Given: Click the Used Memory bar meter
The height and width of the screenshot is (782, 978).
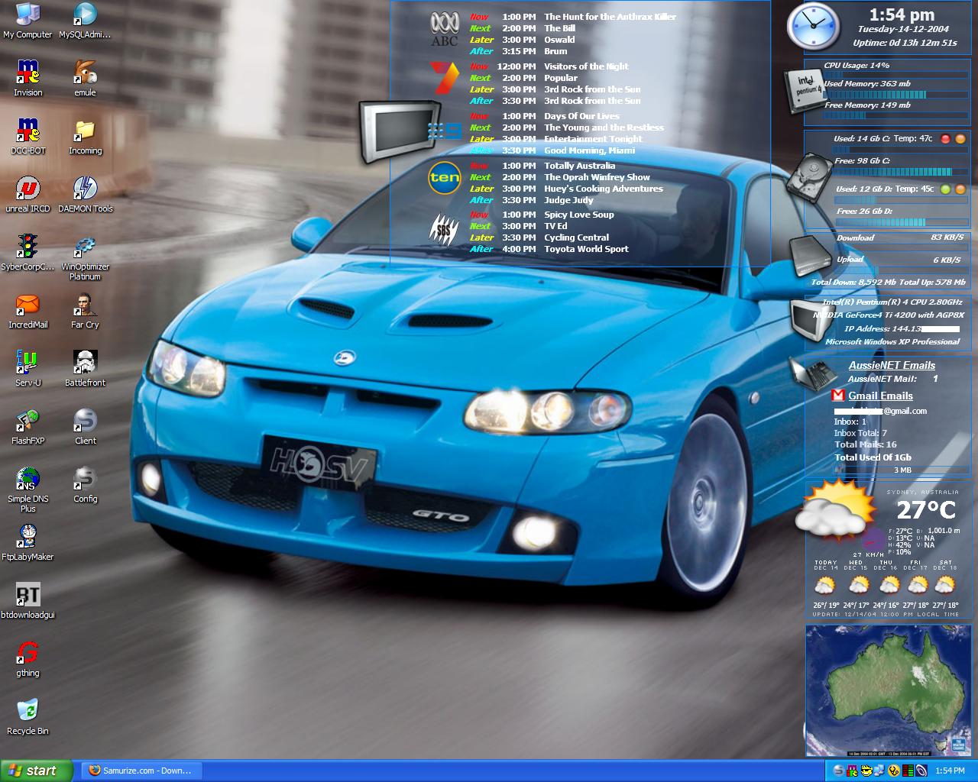Looking at the screenshot, I should click(895, 94).
